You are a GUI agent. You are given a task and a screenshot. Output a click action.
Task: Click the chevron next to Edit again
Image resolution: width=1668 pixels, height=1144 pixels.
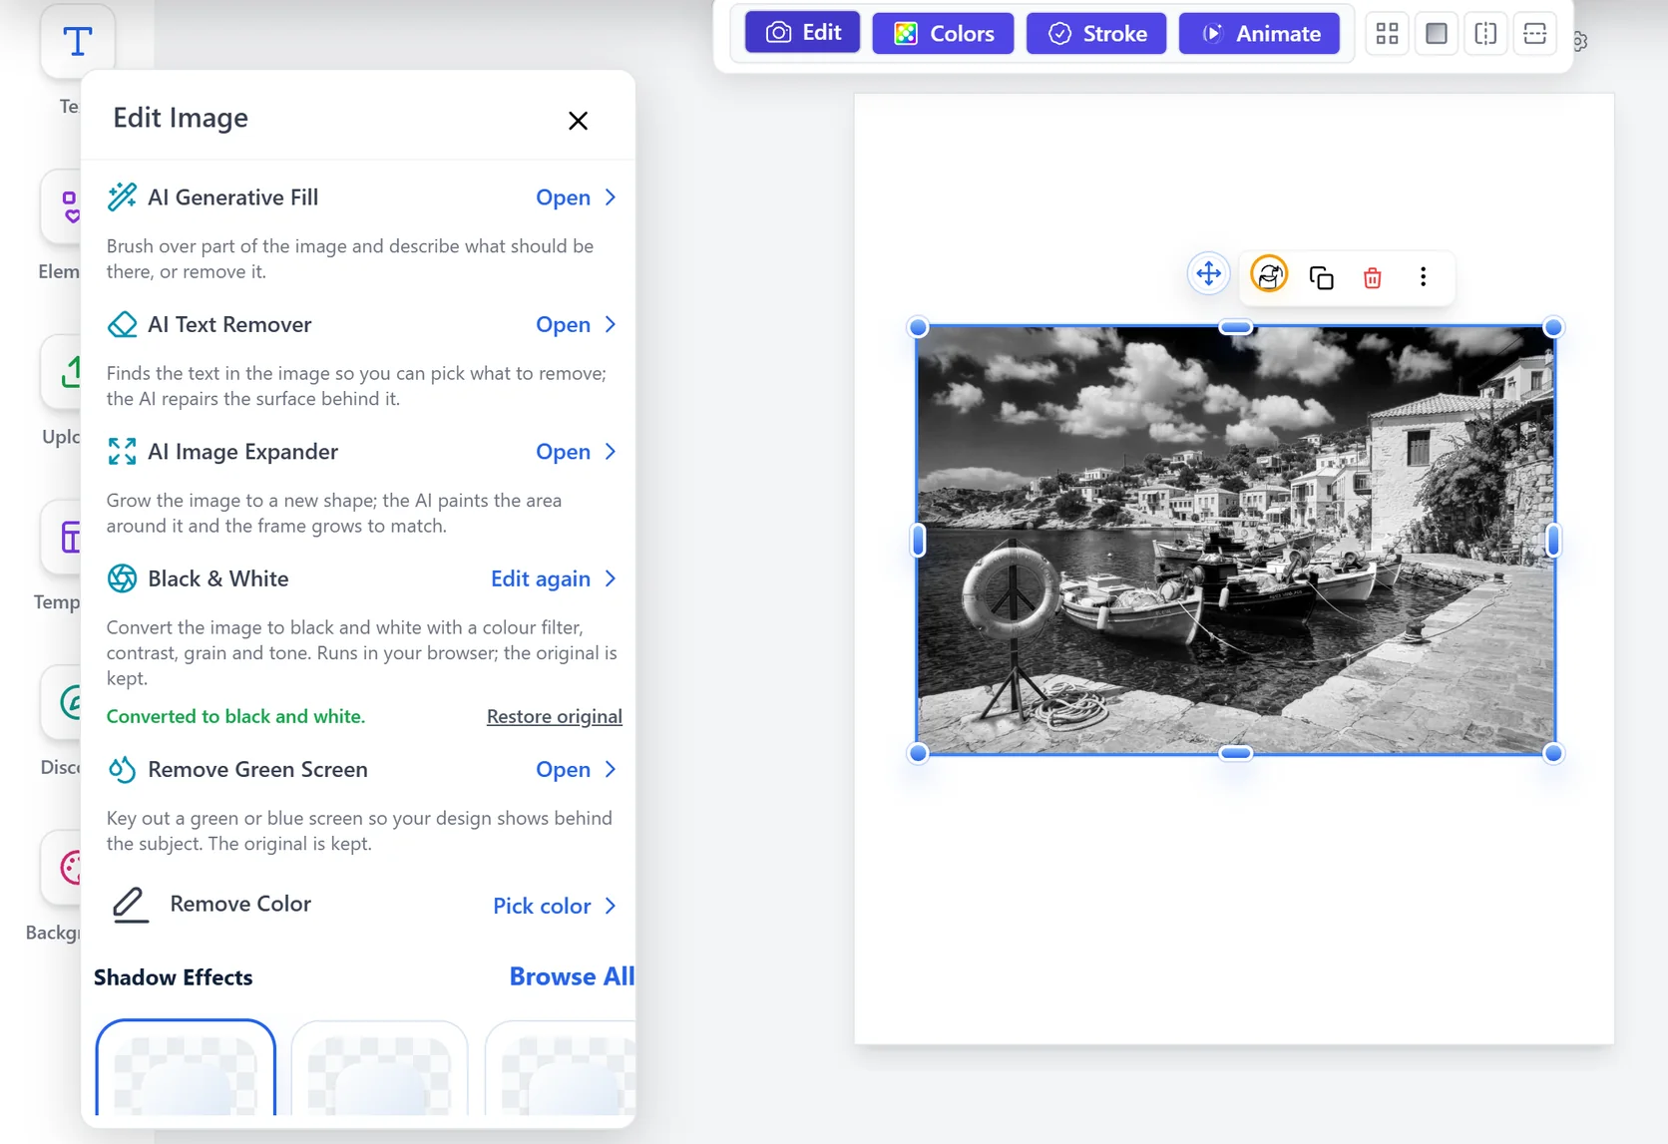pos(611,578)
